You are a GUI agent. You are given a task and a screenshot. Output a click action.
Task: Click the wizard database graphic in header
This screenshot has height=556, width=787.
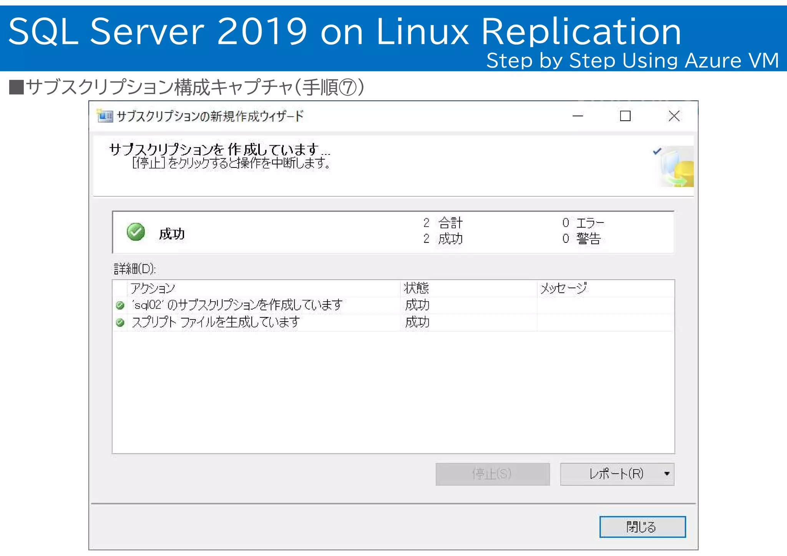click(674, 166)
